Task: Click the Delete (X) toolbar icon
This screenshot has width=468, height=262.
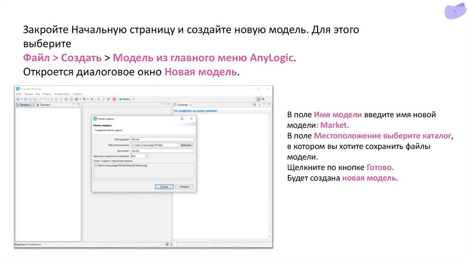Action: pyautogui.click(x=66, y=99)
